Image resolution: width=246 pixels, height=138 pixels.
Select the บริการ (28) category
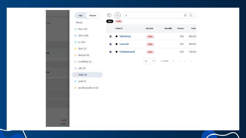(x=87, y=36)
